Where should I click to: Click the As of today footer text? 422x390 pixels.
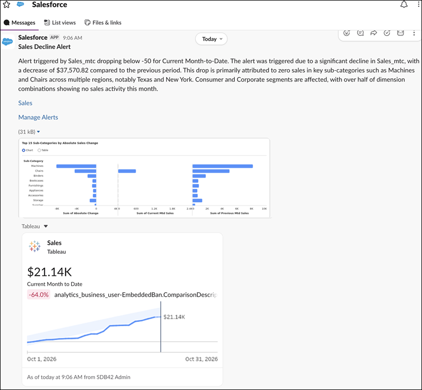click(79, 377)
